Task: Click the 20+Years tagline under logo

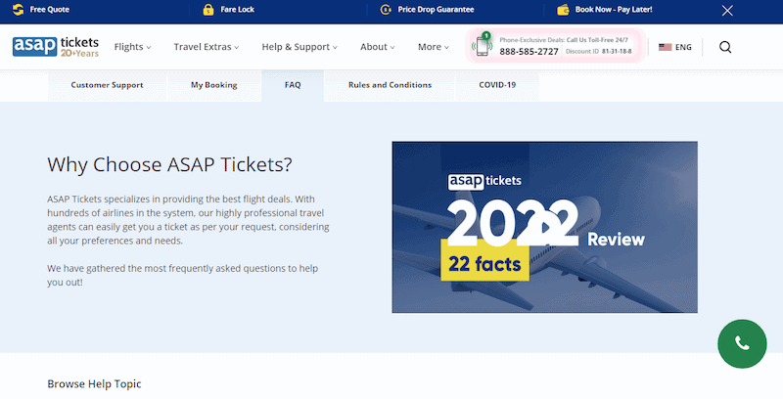Action: tap(80, 53)
